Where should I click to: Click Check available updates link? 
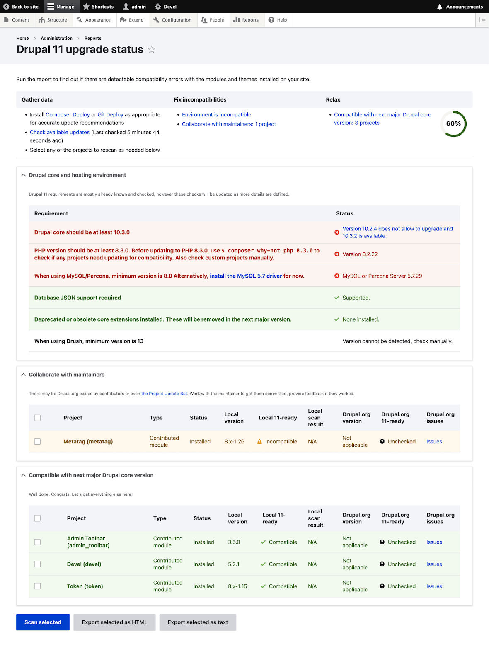(60, 133)
